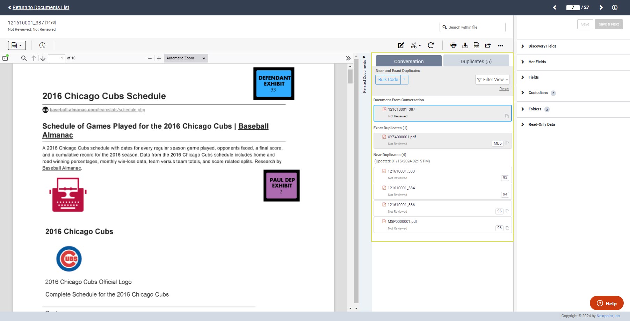Open the more options ellipsis menu
This screenshot has height=321, width=630.
(x=500, y=45)
